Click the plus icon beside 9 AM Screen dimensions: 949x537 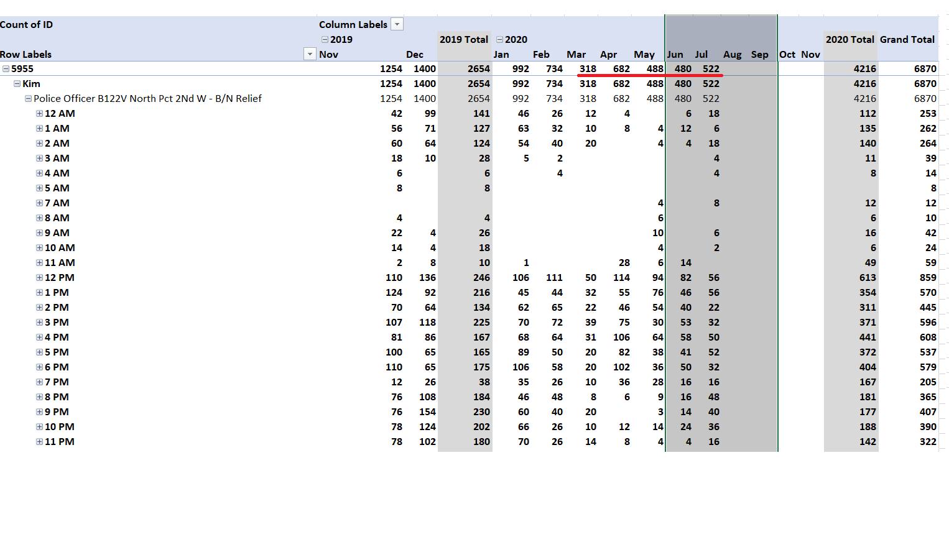(39, 233)
